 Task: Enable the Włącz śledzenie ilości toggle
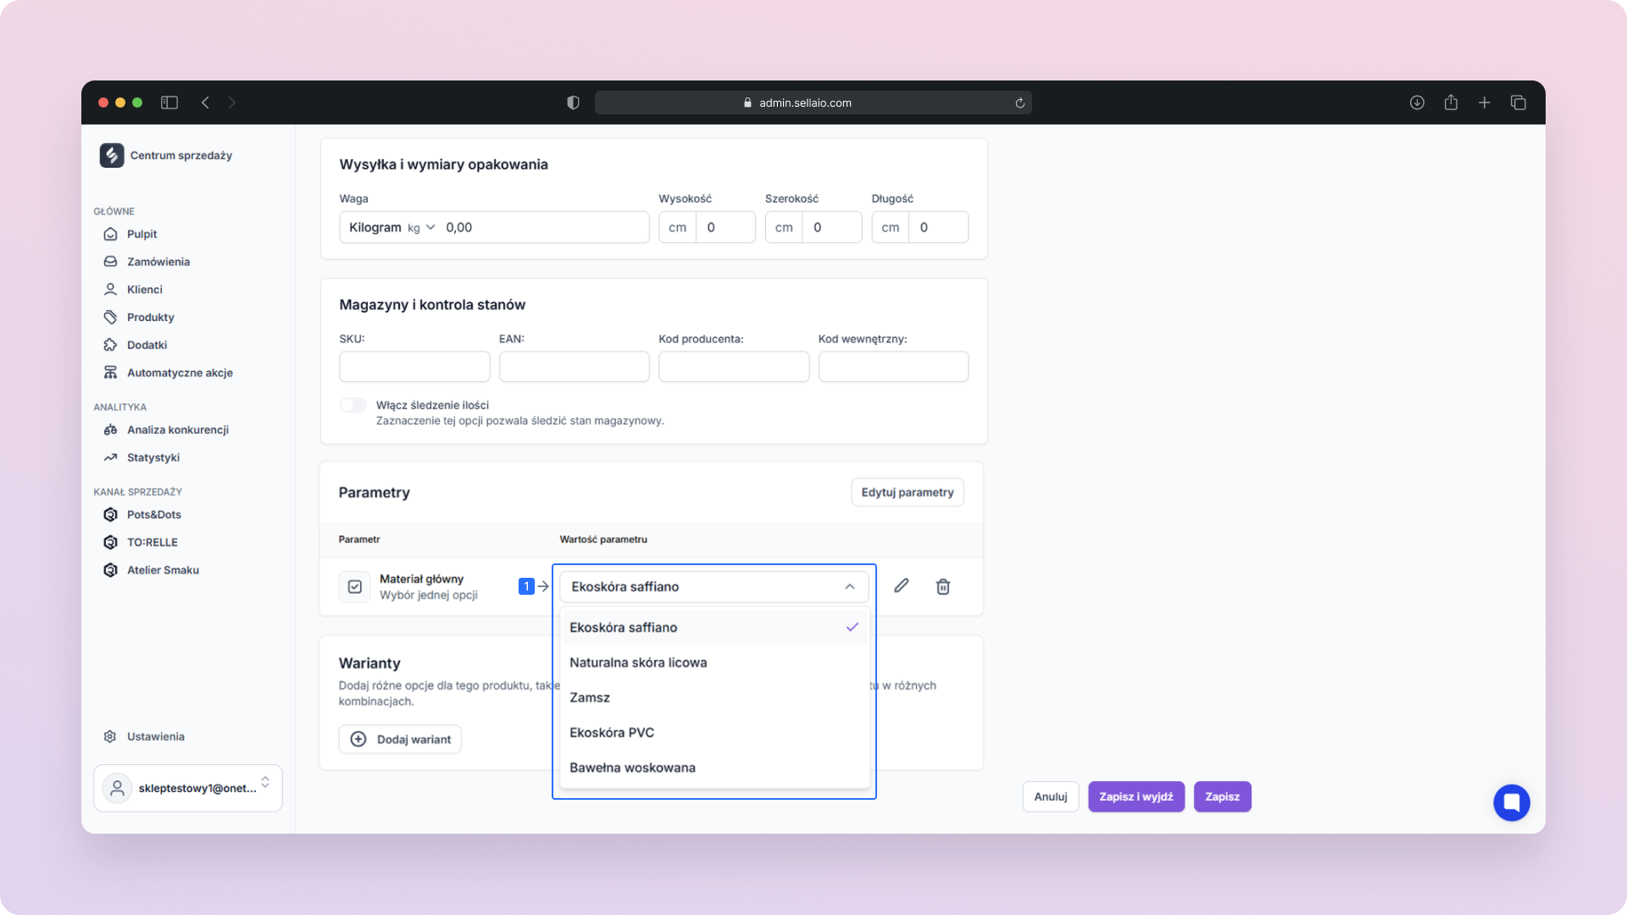(x=353, y=405)
